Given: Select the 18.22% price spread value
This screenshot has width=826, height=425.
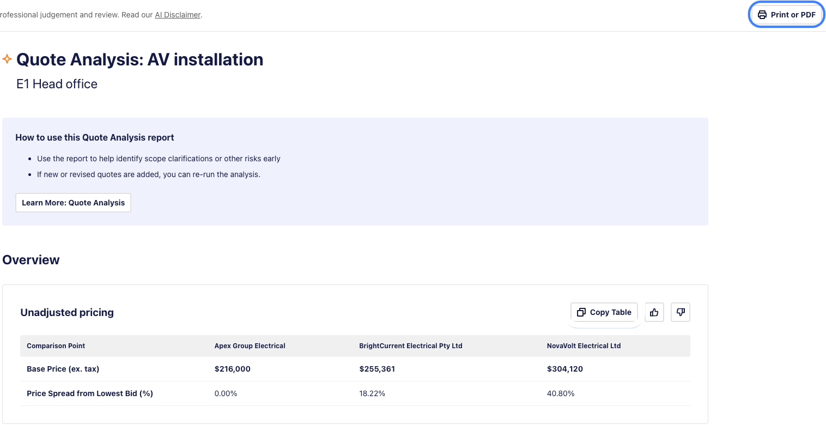Looking at the screenshot, I should (x=372, y=393).
